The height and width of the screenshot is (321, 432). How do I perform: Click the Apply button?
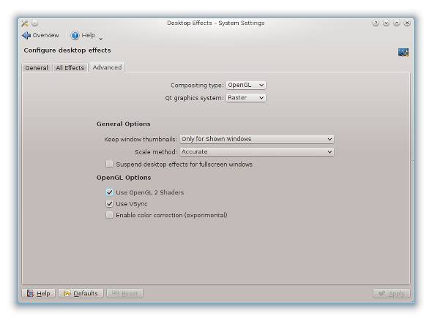click(392, 293)
